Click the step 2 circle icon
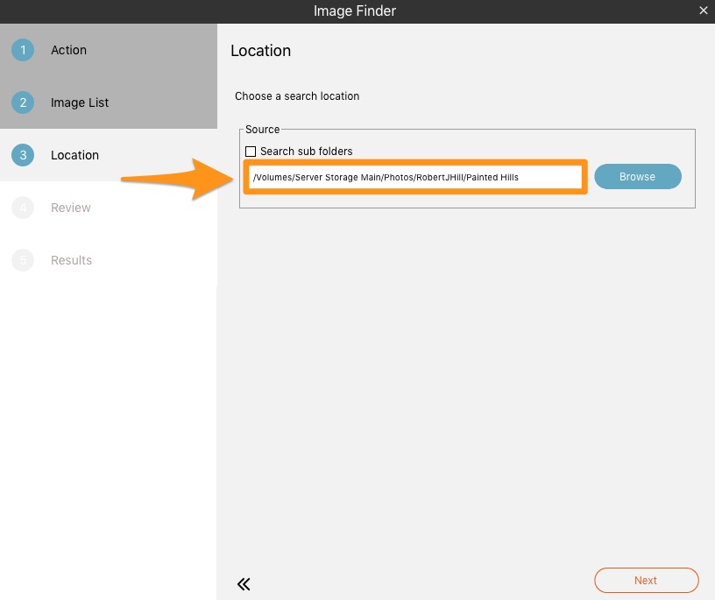This screenshot has width=715, height=600. pos(23,102)
